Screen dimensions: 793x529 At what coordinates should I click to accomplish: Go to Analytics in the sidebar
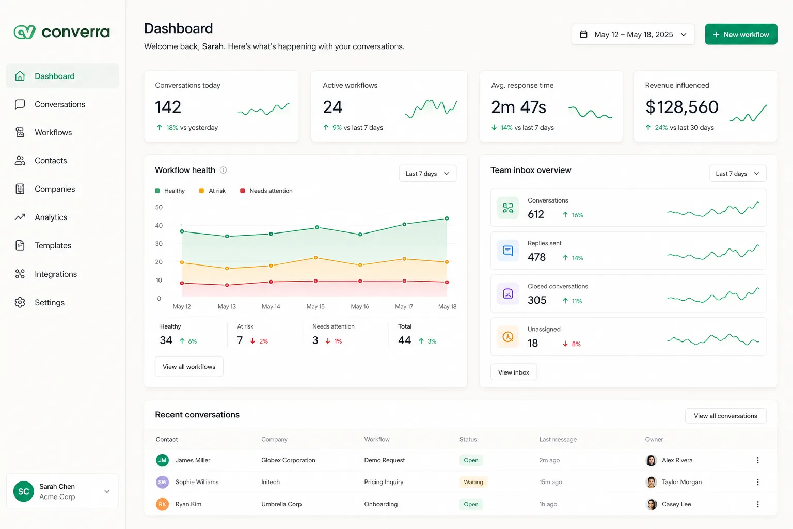pos(62,217)
